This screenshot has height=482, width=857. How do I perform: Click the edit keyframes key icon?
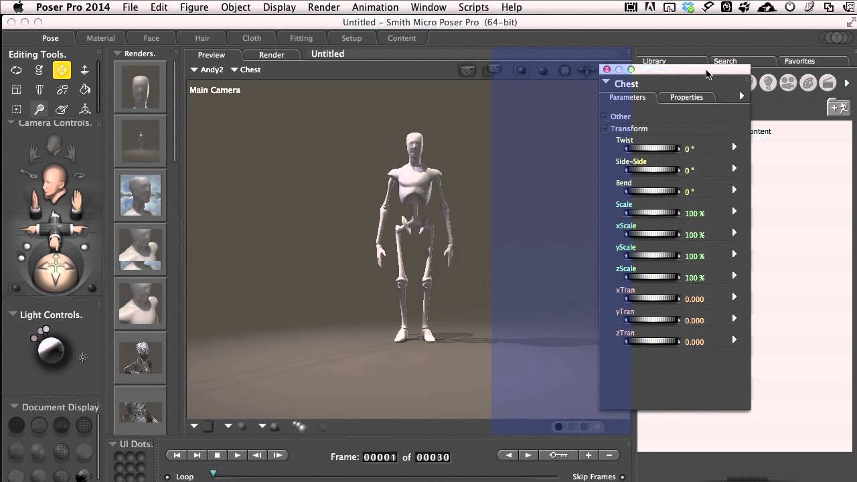pyautogui.click(x=558, y=455)
